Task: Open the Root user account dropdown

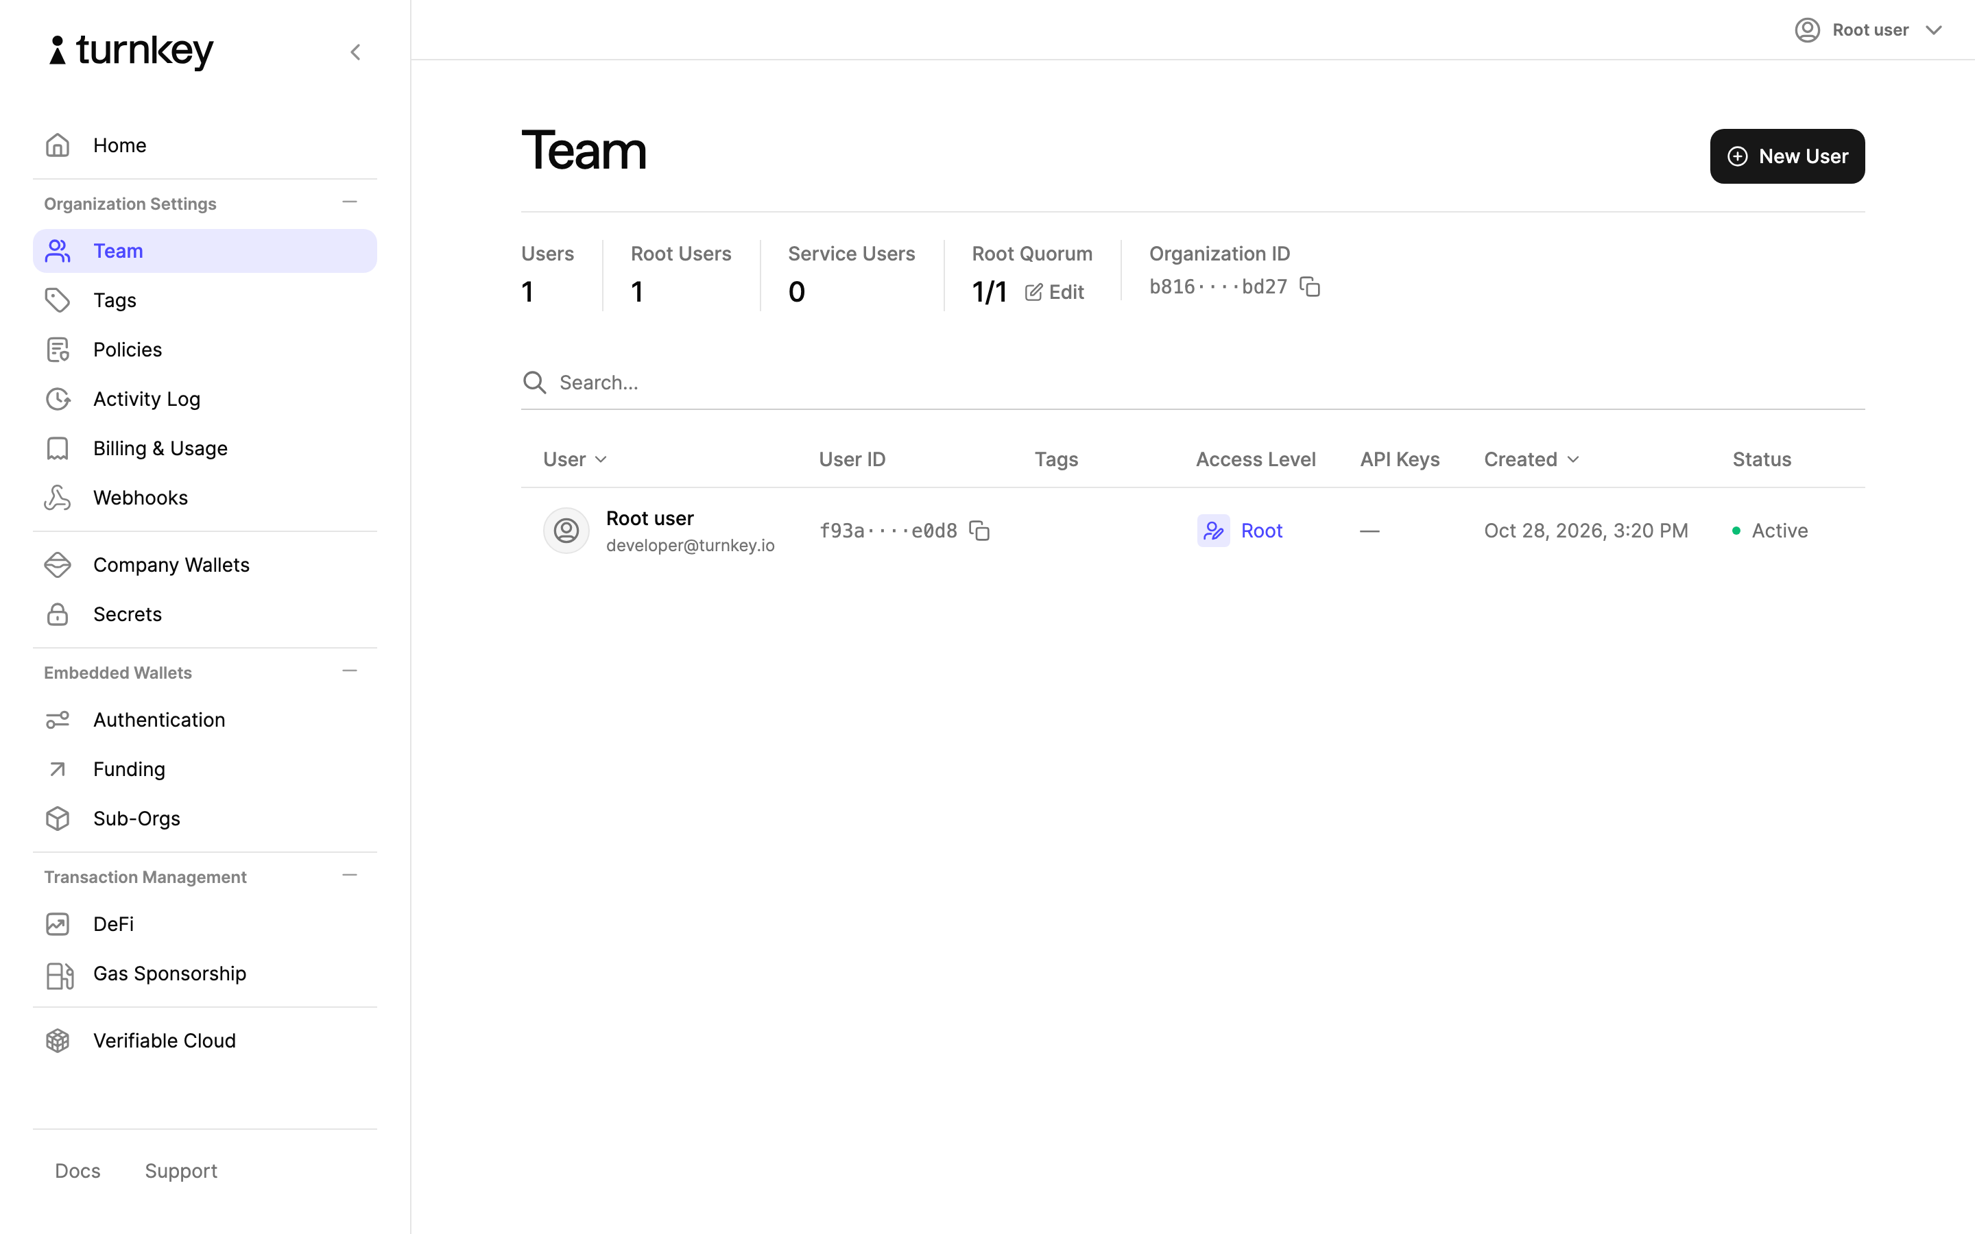Action: [1869, 30]
